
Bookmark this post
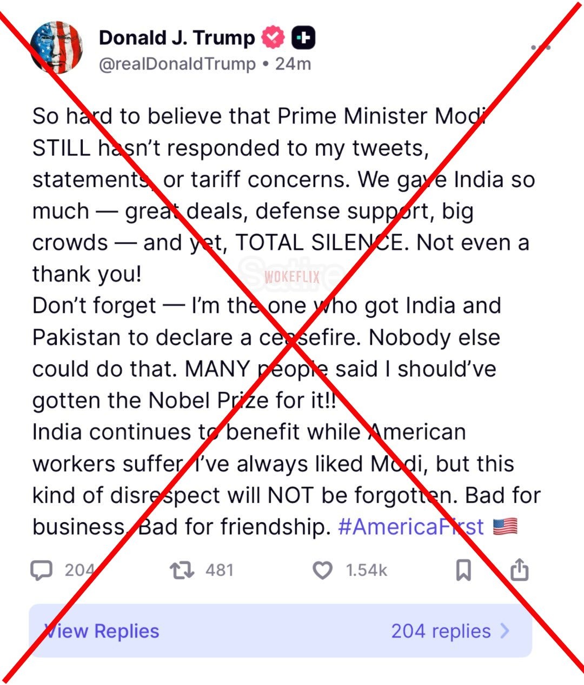click(x=463, y=570)
